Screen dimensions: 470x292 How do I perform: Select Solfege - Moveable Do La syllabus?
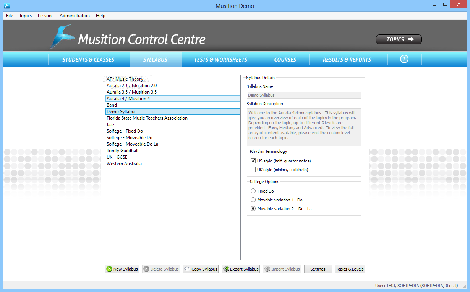[173, 144]
